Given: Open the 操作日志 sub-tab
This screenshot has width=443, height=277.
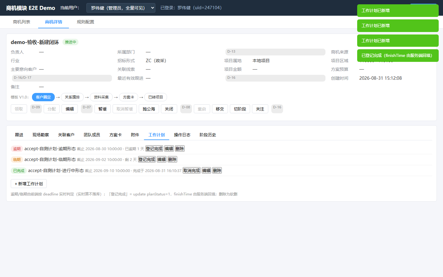Looking at the screenshot, I should tap(182, 135).
